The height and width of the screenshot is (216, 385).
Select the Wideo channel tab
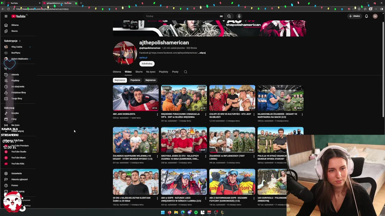pyautogui.click(x=128, y=72)
